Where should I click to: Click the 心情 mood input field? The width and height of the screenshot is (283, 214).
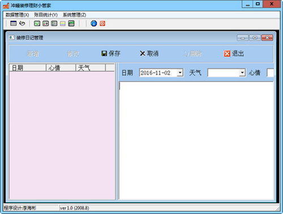pyautogui.click(x=270, y=73)
